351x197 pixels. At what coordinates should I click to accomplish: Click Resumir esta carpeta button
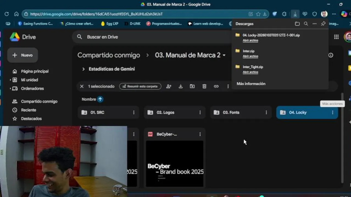coord(140,86)
